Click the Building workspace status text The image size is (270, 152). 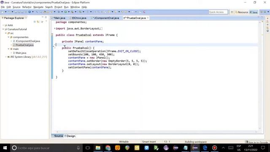click(x=196, y=142)
